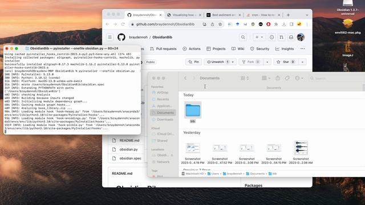Open Chrome extensions puzzle icon
Viewport: 365px width, 205px height.
coord(276,24)
